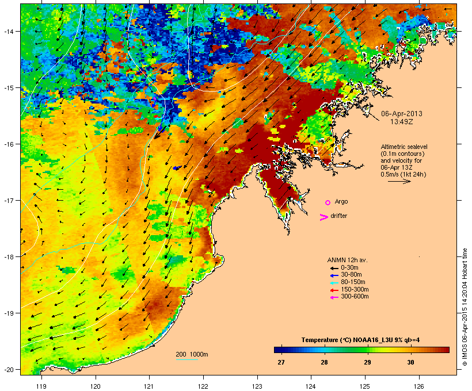Click the latitude axis label -16
Screen dimensions: 472x391
8,144
